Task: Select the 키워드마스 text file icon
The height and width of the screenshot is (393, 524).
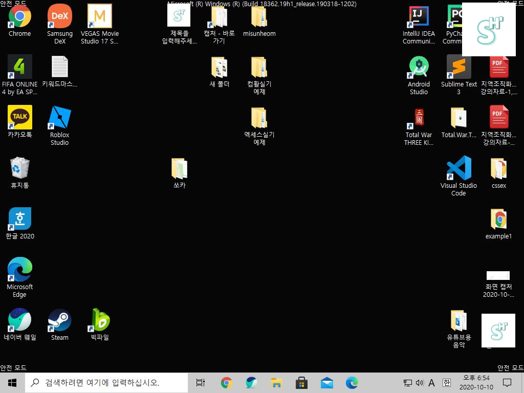Action: pyautogui.click(x=60, y=71)
